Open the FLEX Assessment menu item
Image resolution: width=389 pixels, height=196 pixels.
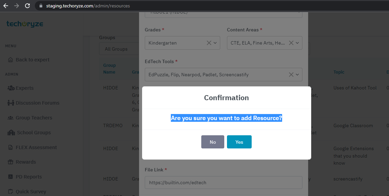(36, 147)
